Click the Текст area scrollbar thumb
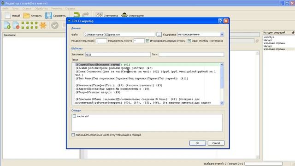Image resolution: width=295 pixels, height=166 pixels. [222, 77]
